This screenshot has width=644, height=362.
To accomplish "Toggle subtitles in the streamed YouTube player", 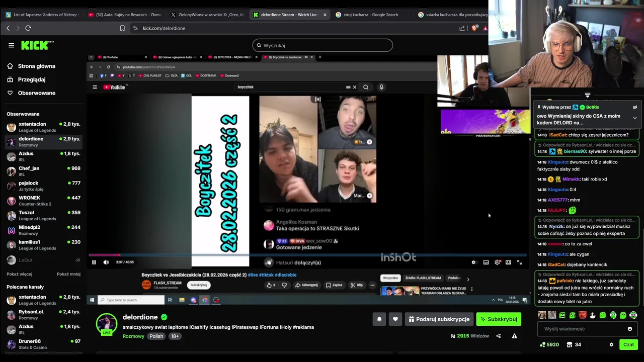I will [x=486, y=262].
